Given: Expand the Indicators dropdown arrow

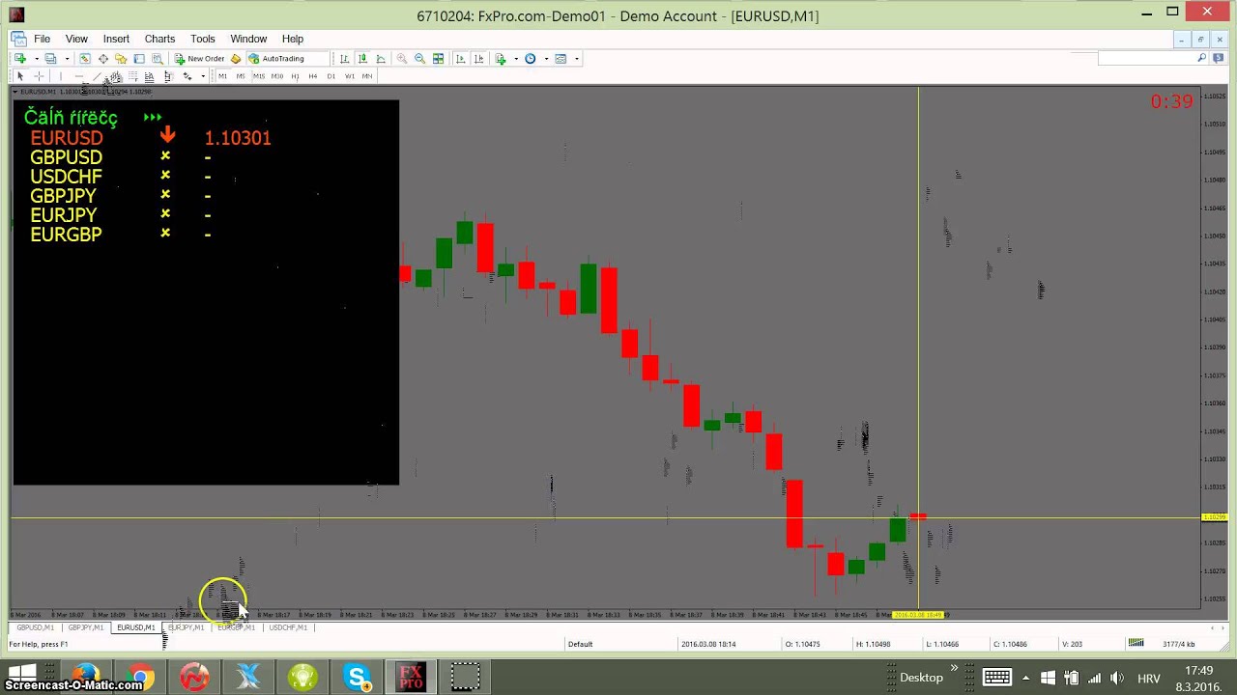Looking at the screenshot, I should click(x=516, y=59).
